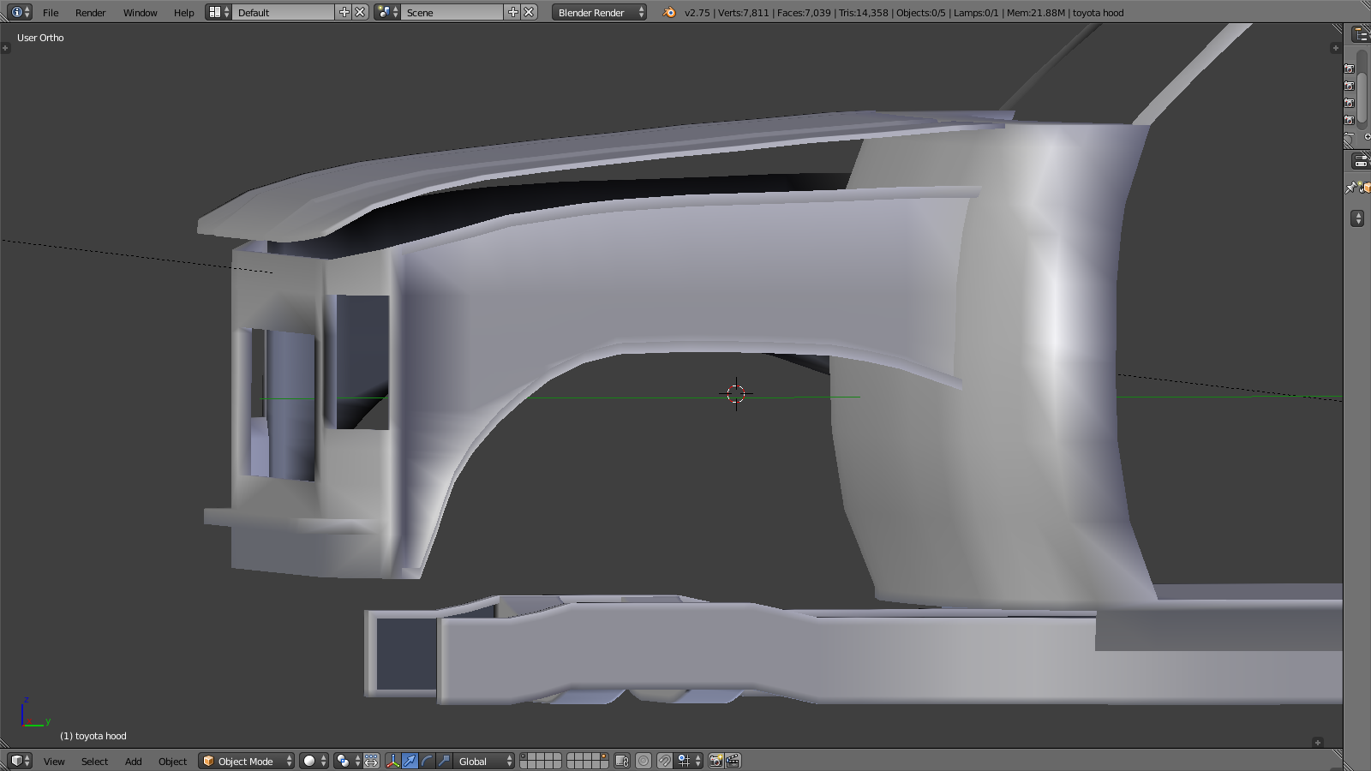The image size is (1371, 771).
Task: Open the Blender Render engine dropdown
Action: point(599,12)
